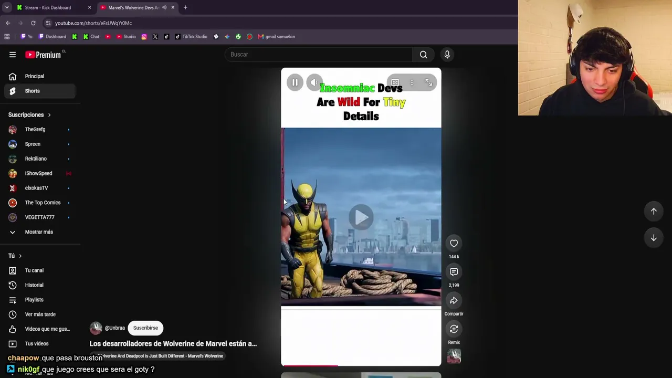The width and height of the screenshot is (672, 378).
Task: Go to YouTube Premium home via the logo
Action: pos(44,55)
